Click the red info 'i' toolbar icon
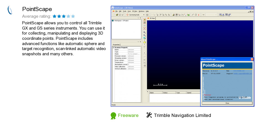The height and width of the screenshot is (128, 260). pyautogui.click(x=199, y=15)
